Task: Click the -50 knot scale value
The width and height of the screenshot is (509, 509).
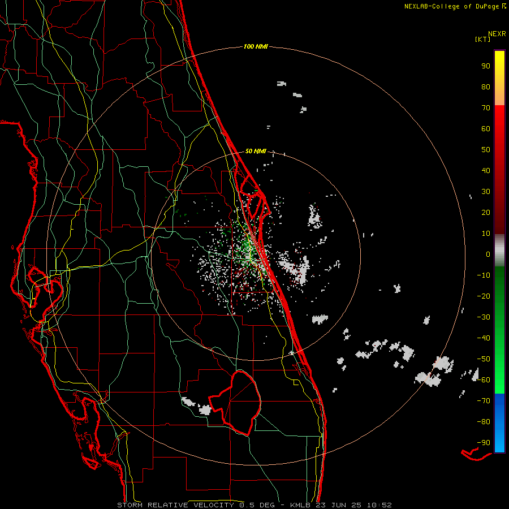Action: coord(484,359)
